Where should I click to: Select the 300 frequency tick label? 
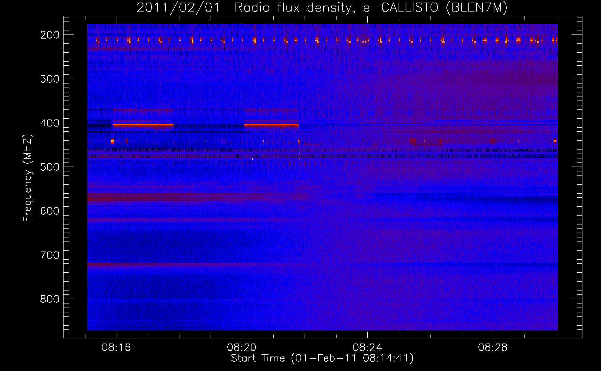[49, 79]
